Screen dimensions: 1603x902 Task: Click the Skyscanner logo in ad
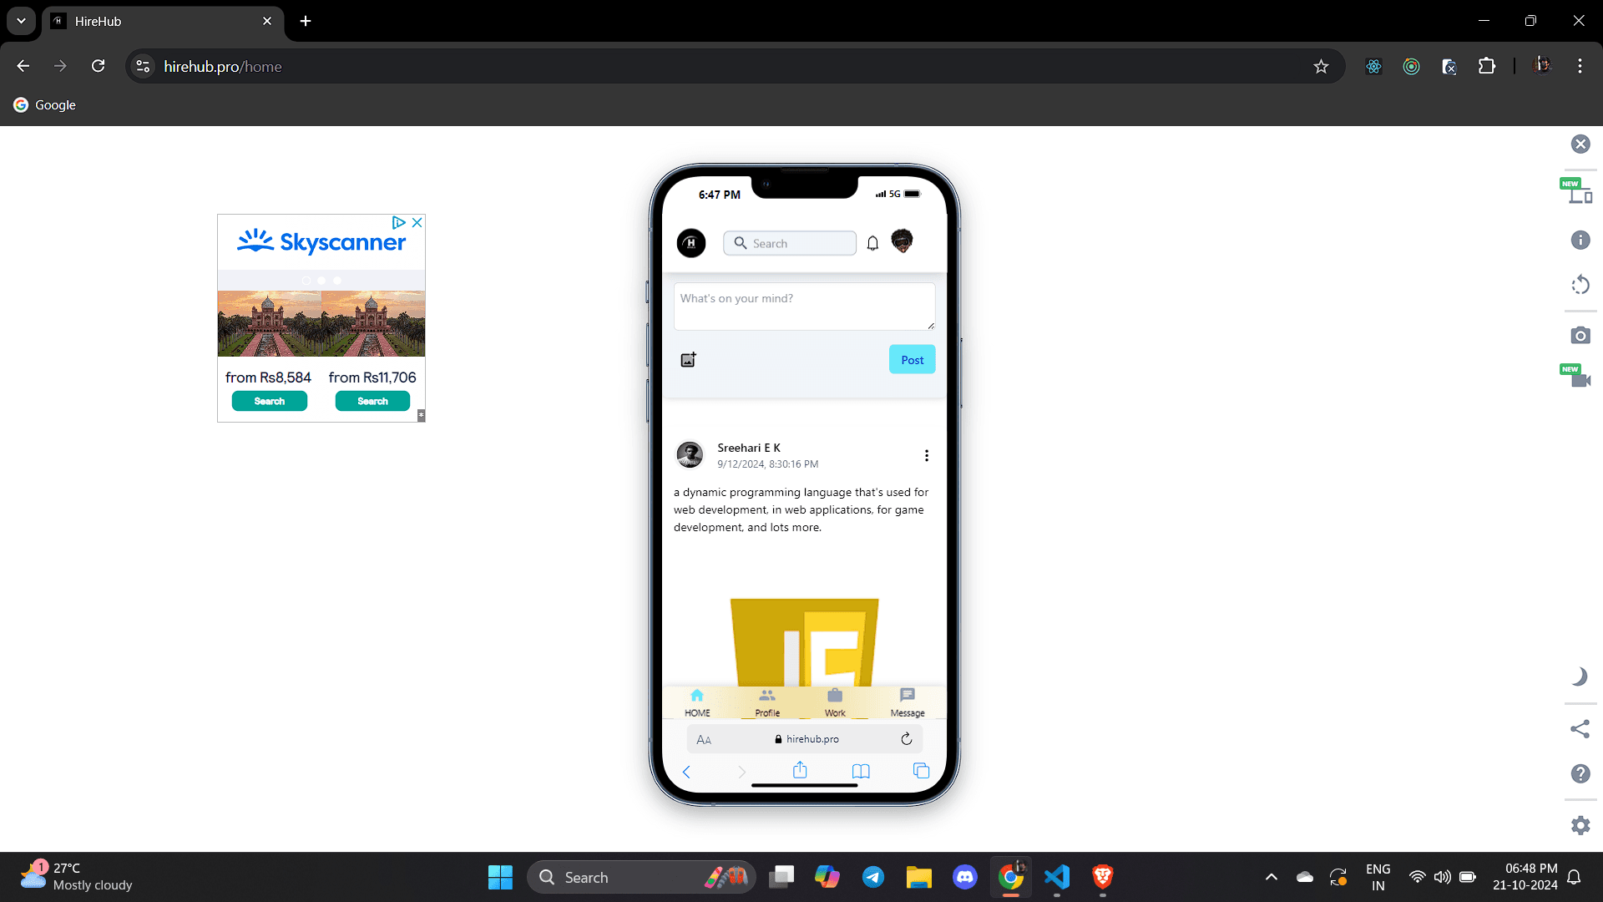point(321,242)
